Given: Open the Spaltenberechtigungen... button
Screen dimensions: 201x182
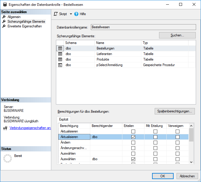Looking at the screenshot, I should 174,111.
